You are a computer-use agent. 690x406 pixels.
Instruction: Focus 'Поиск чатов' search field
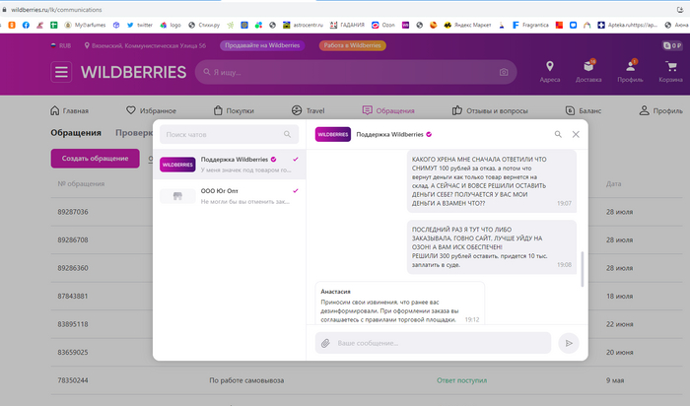(x=229, y=134)
